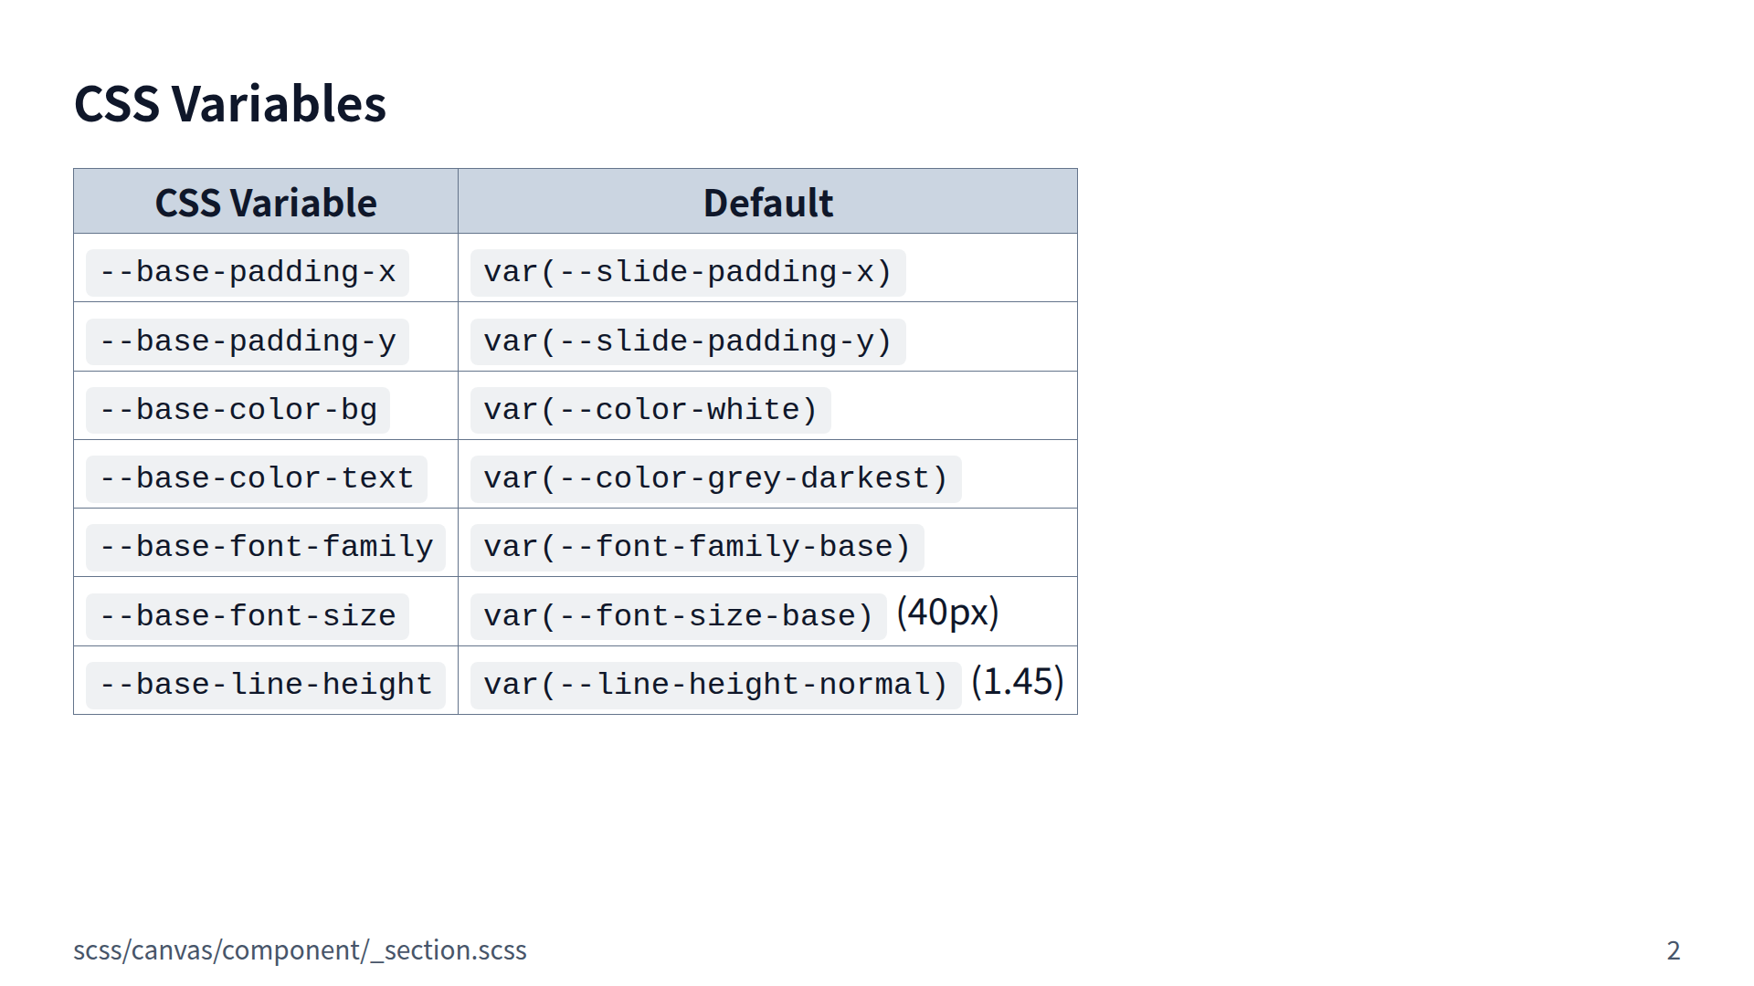The width and height of the screenshot is (1754, 986).
Task: Click the --base-color-text code cell
Action: 257,478
